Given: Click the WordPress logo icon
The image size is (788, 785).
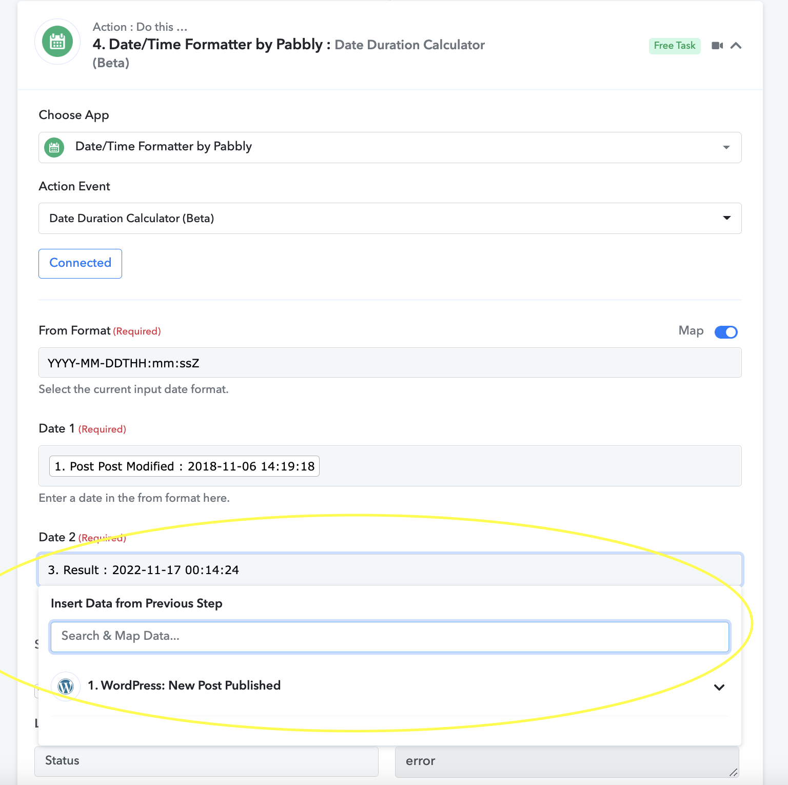Looking at the screenshot, I should (66, 686).
